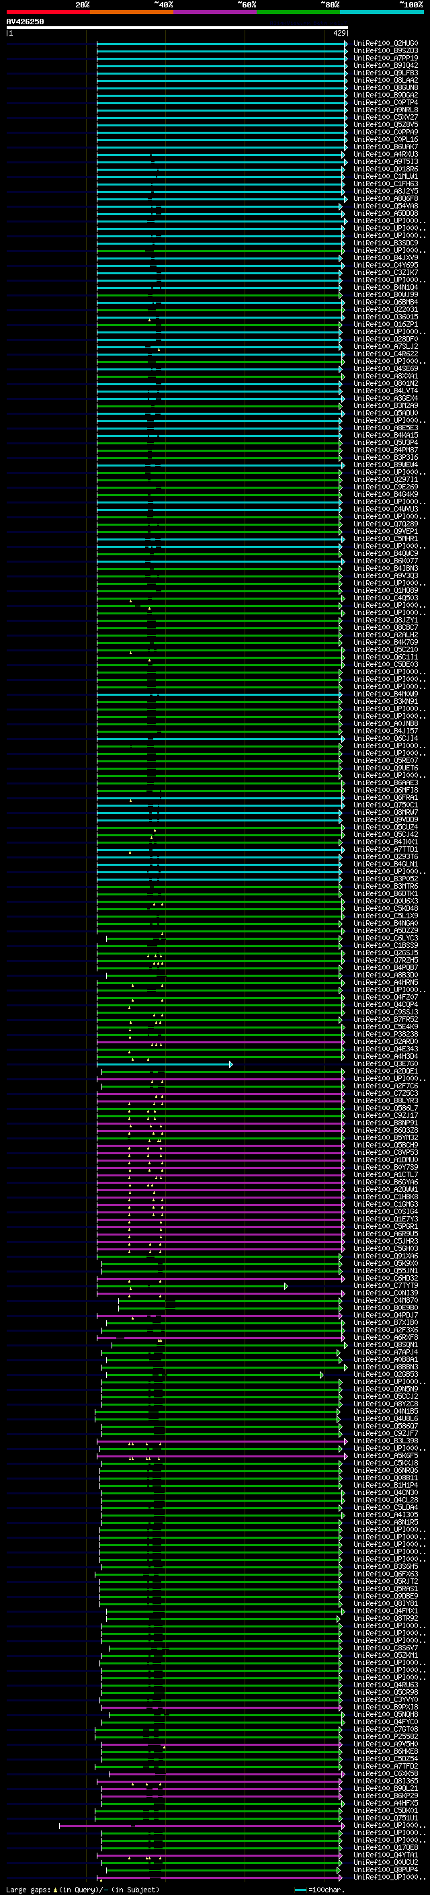Click the UniRef100_Q018R6 label

click(x=385, y=169)
